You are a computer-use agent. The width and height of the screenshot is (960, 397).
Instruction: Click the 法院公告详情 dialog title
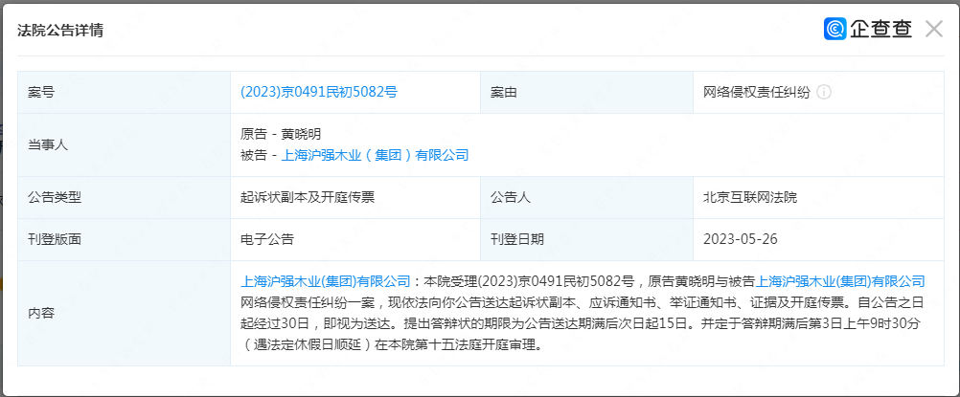tap(60, 30)
